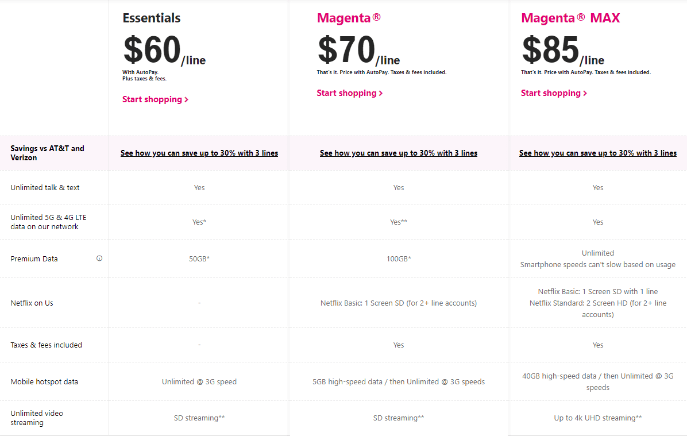
Task: Click the Magenta MAX plan title
Action: click(x=570, y=18)
